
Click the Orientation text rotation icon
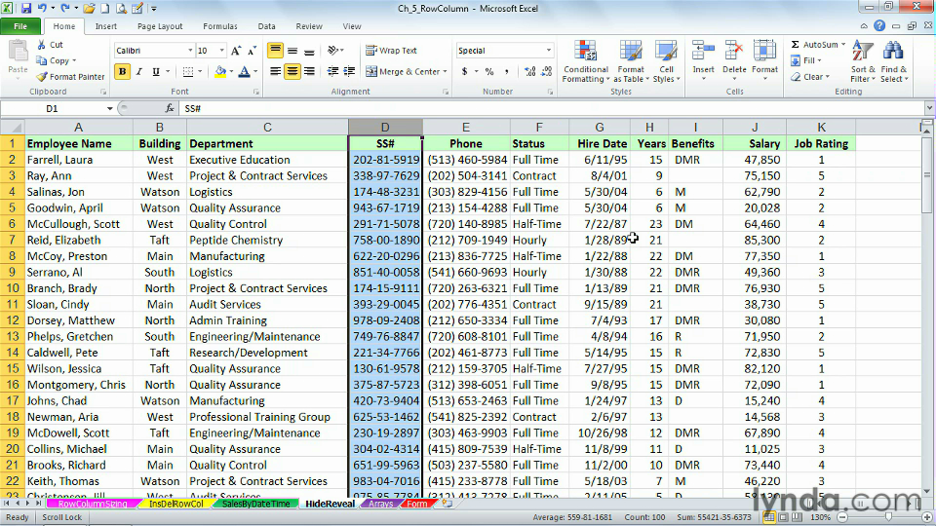[x=333, y=51]
